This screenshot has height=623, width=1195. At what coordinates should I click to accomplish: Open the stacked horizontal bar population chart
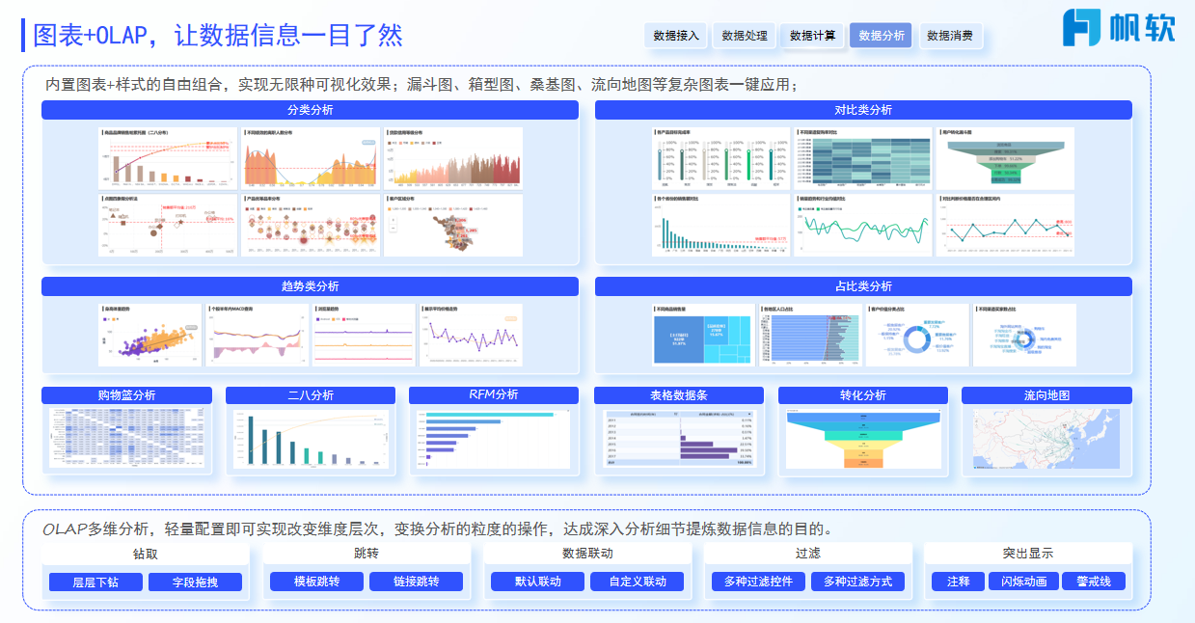coord(810,335)
